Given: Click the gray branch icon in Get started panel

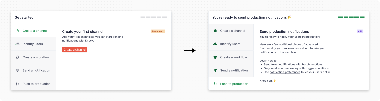Looking at the screenshot, I should [x=17, y=84].
